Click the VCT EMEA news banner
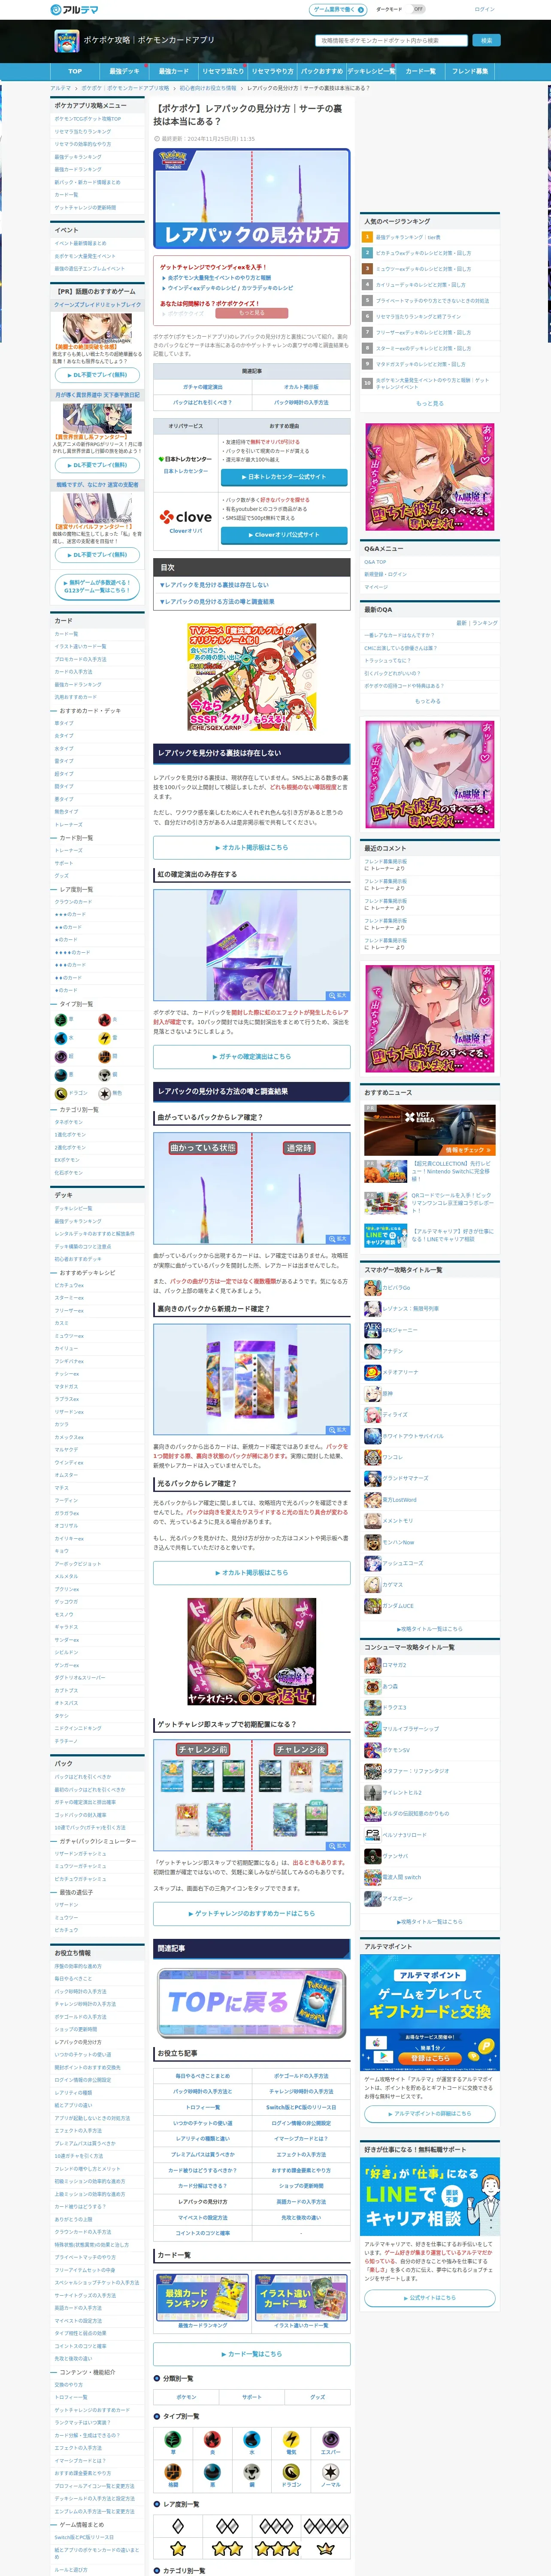The height and width of the screenshot is (2576, 551). click(x=430, y=1130)
